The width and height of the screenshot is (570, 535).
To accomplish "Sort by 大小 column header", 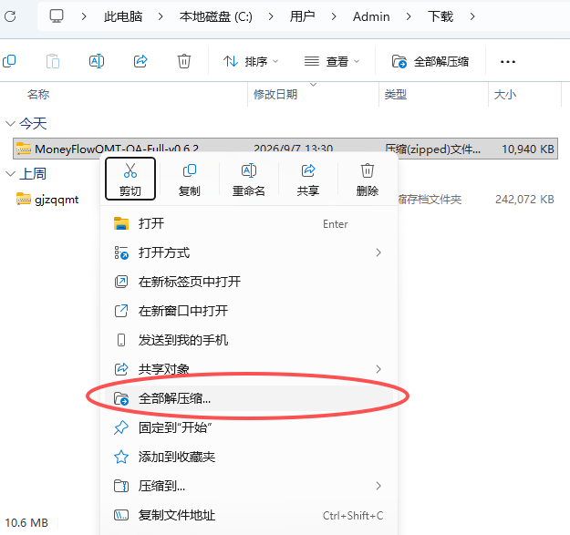I will [x=505, y=95].
